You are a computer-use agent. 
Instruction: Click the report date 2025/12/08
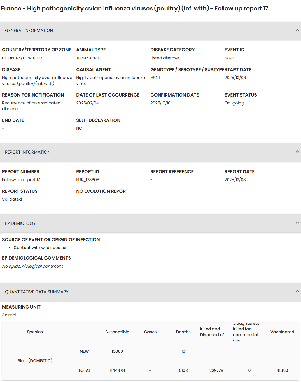235,180
